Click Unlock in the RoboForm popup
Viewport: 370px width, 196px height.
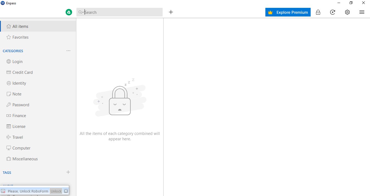click(x=56, y=191)
